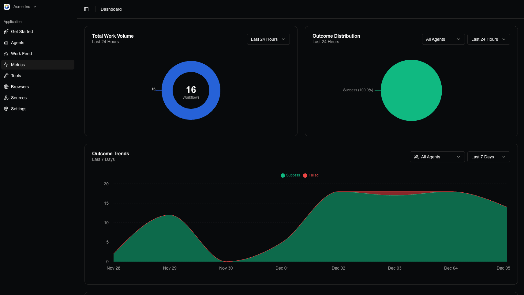Toggle the Success legend in Outcome Trends

click(290, 175)
